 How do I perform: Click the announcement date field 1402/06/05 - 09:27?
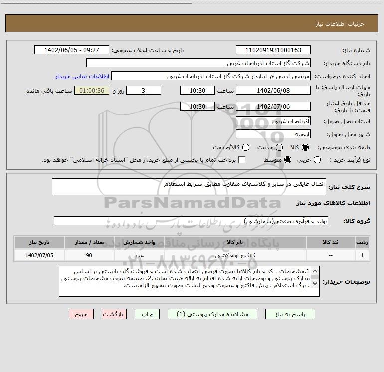[71, 50]
